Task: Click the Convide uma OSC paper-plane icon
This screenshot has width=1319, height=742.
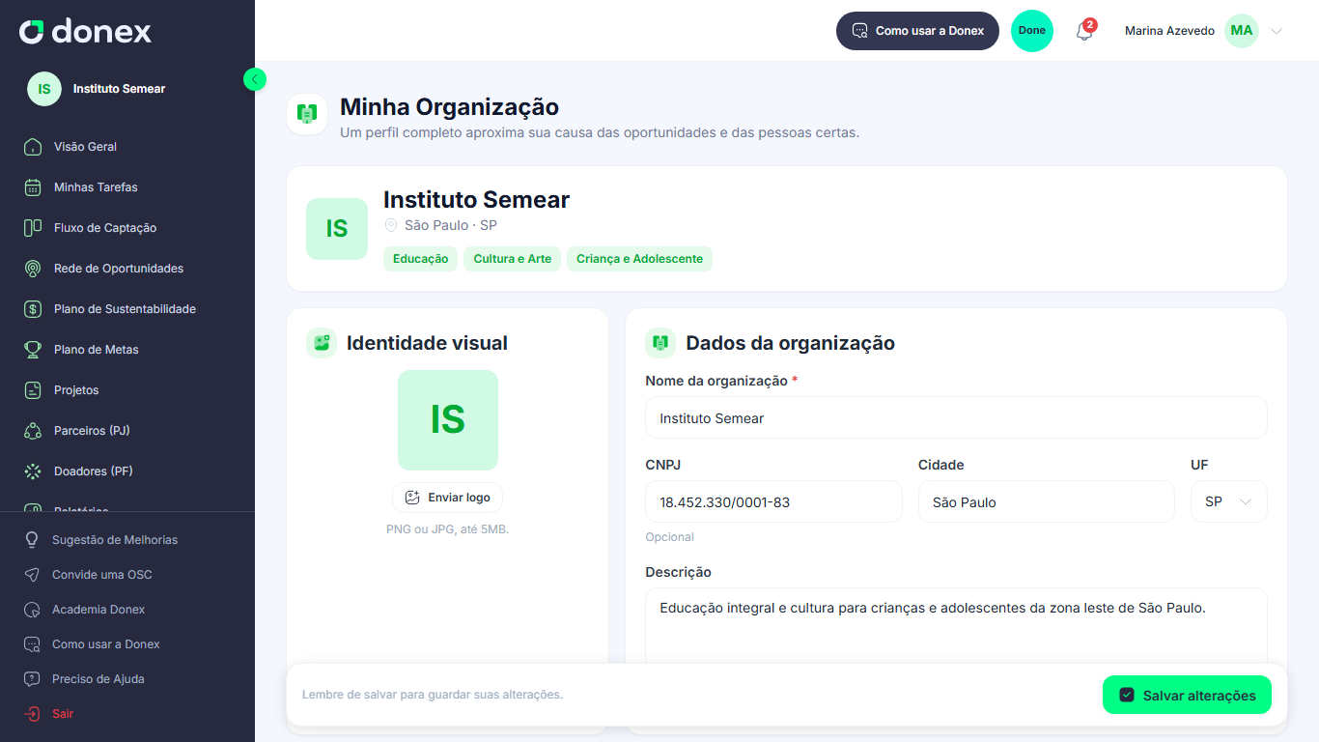Action: pos(32,575)
